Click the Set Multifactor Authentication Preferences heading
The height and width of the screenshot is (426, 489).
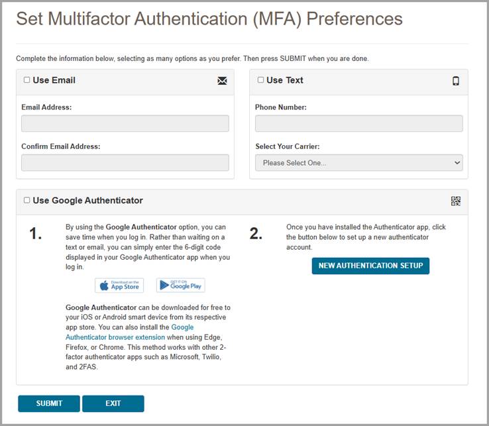[x=209, y=19]
